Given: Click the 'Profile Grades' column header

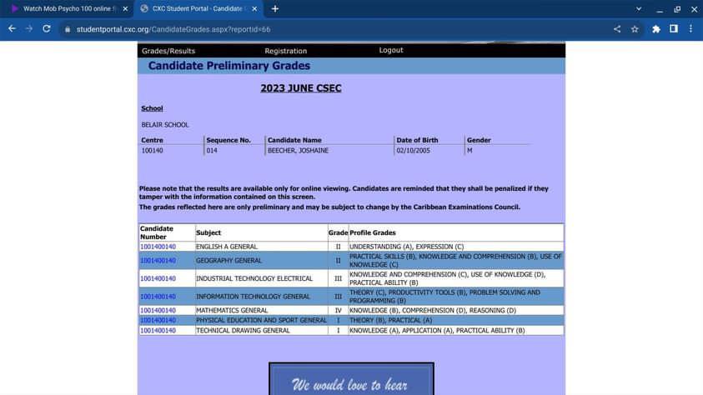Looking at the screenshot, I should [x=373, y=232].
